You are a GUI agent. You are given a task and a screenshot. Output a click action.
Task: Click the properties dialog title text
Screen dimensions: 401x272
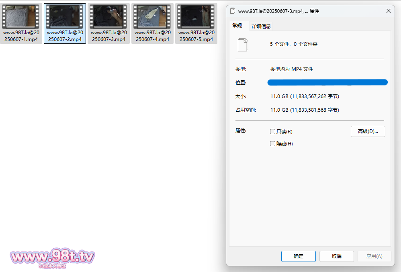coord(278,11)
